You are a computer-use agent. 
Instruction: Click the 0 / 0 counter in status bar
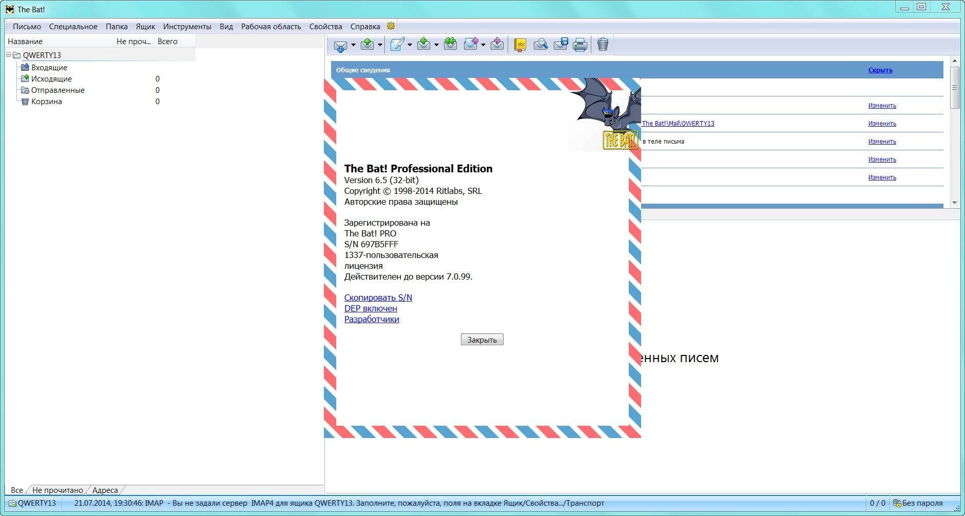pyautogui.click(x=877, y=503)
